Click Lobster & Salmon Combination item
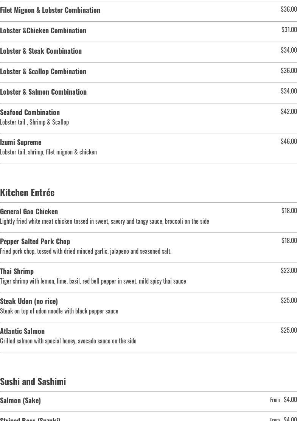 tap(148, 93)
